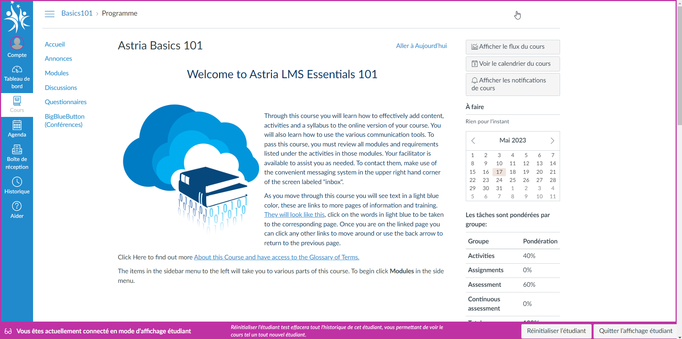Screen dimensions: 682x339
Task: Click 'Astria Basics 101' heading
Action: pyautogui.click(x=160, y=45)
